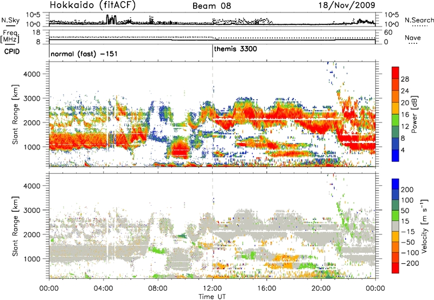
Task: Click the '04:00' time tick label
Action: [104, 289]
